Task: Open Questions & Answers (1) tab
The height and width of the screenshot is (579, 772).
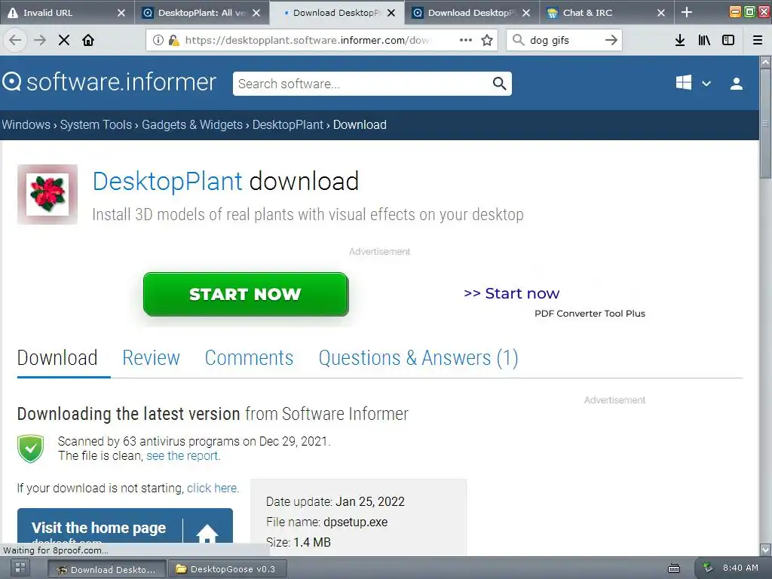Action: coord(418,358)
